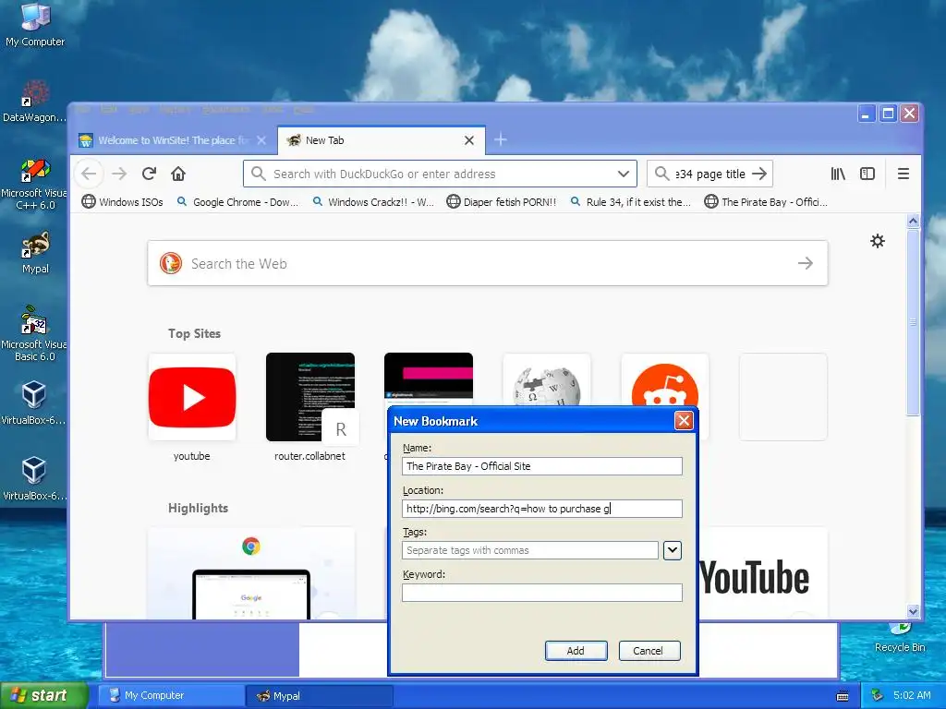Open the Windows start menu
This screenshot has width=946, height=709.
point(43,695)
